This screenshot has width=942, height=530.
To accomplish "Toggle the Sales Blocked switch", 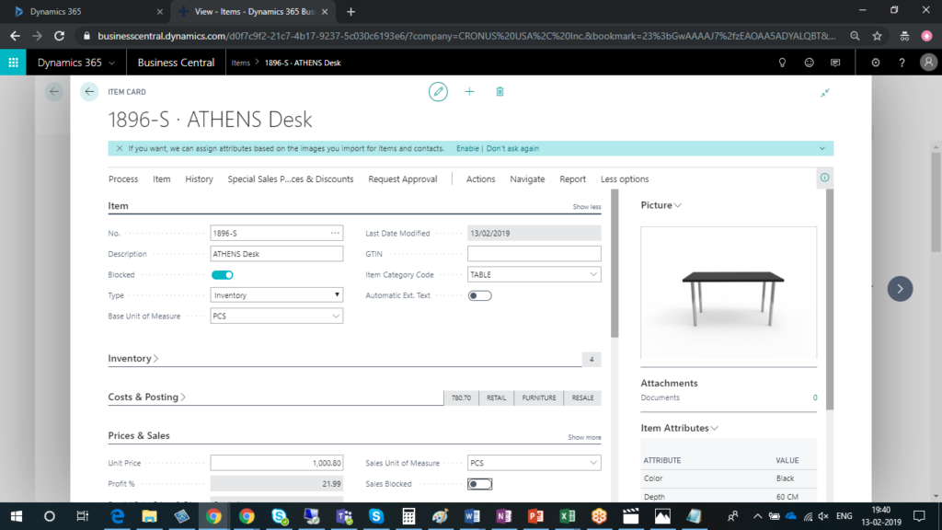I will tap(479, 484).
